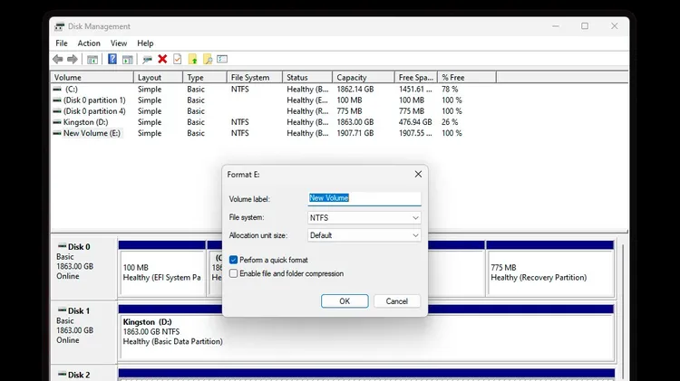This screenshot has width=680, height=381.
Task: Click the drive icon beside Kingston (D:)
Action: coord(57,122)
